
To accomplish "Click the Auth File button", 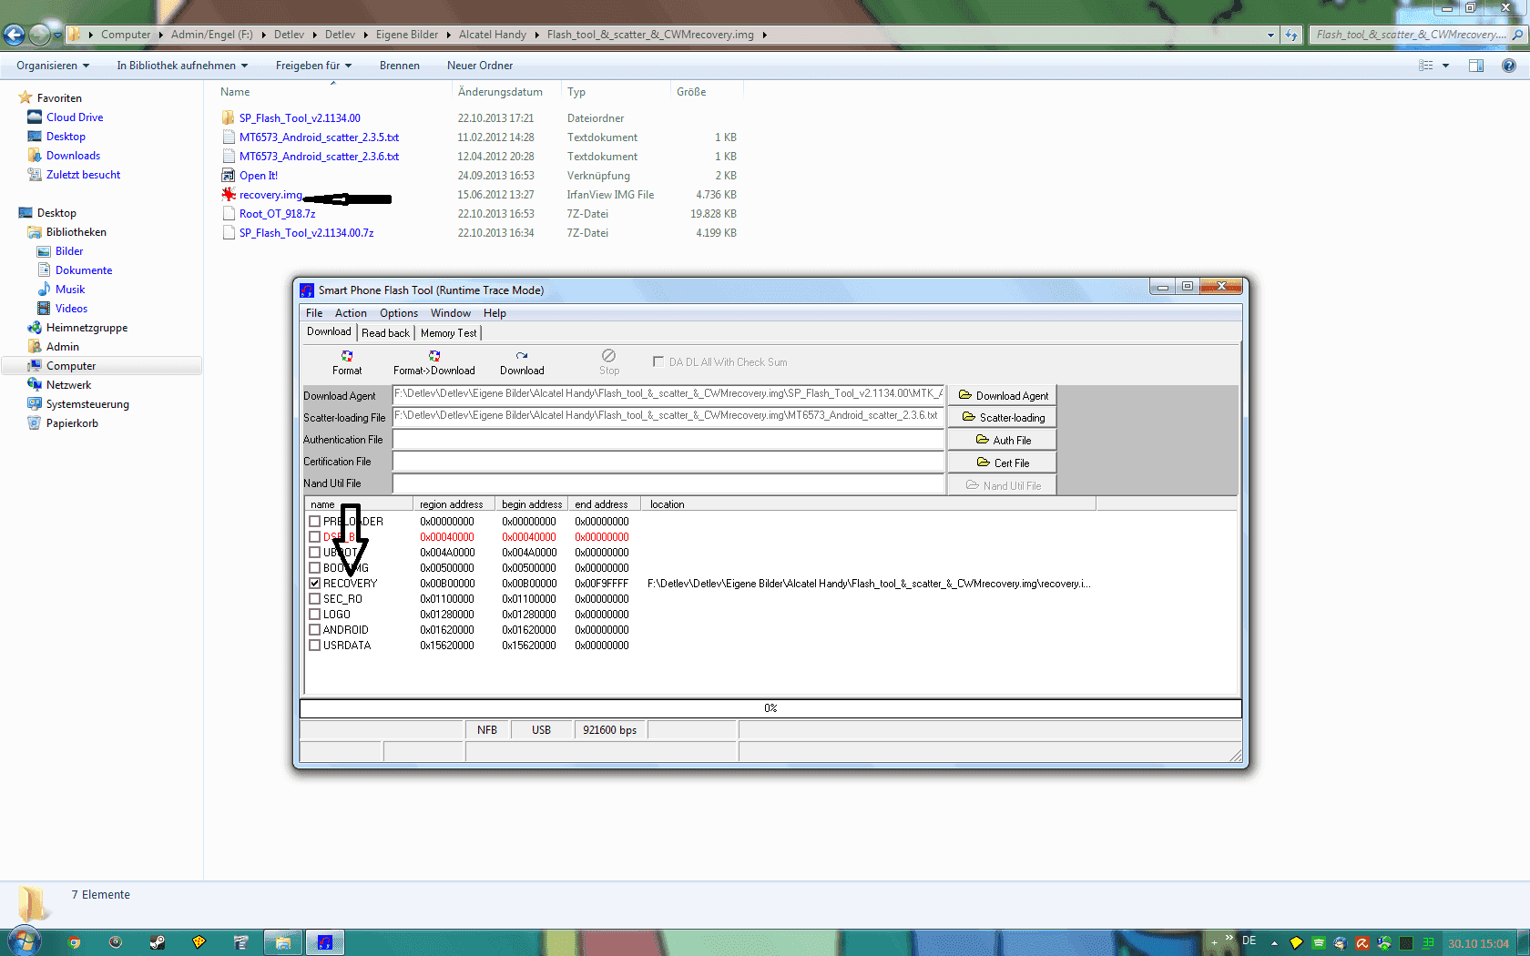I will 1002,440.
